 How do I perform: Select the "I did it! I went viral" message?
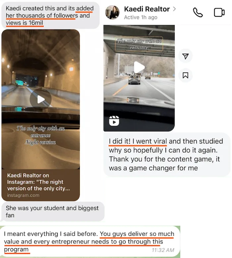coord(167,155)
